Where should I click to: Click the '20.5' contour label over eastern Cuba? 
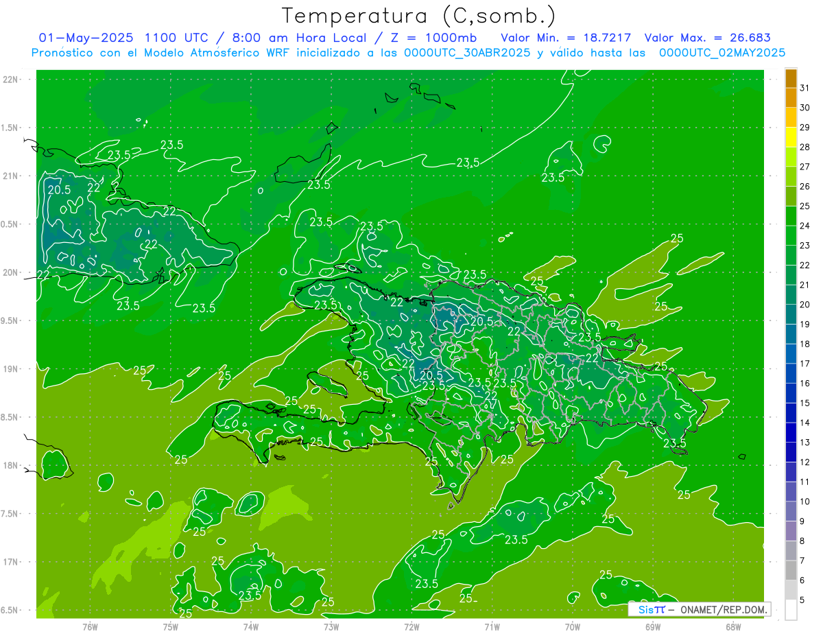click(59, 190)
